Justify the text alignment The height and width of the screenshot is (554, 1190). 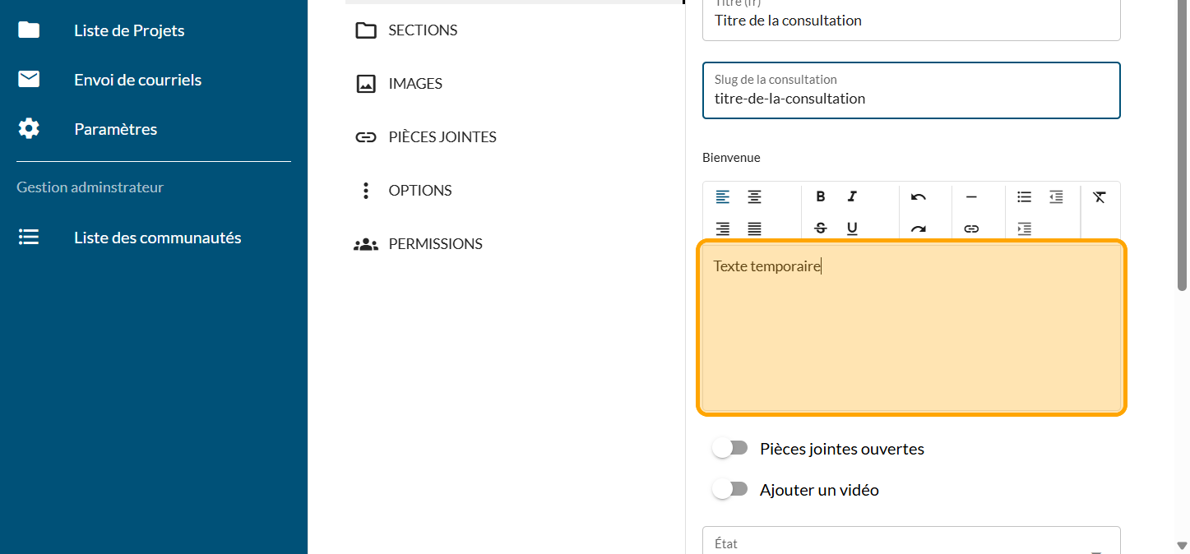[754, 229]
